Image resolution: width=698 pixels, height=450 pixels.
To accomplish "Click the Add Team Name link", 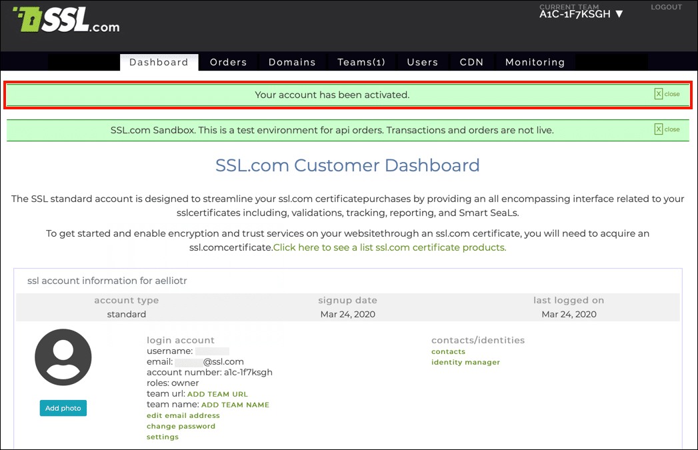I will pyautogui.click(x=235, y=405).
